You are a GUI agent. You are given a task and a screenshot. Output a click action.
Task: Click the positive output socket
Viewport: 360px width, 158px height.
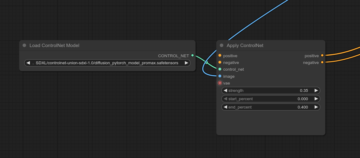click(x=322, y=55)
